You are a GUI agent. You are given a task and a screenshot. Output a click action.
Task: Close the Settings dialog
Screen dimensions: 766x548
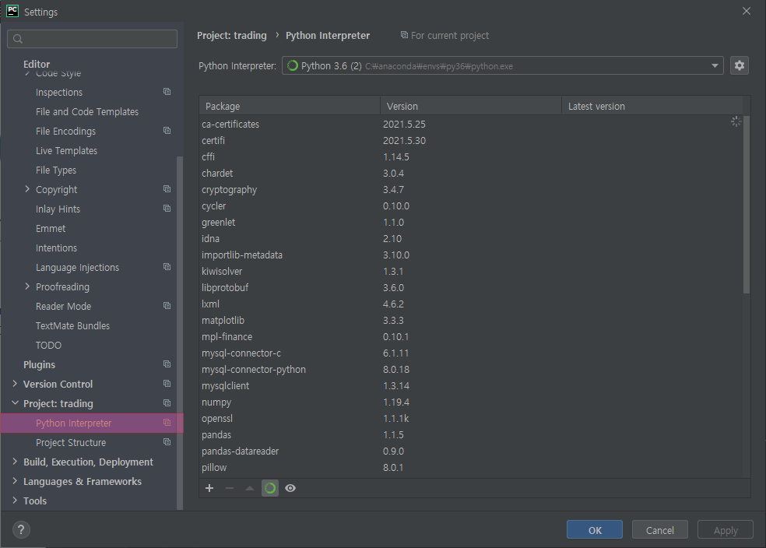(x=746, y=11)
